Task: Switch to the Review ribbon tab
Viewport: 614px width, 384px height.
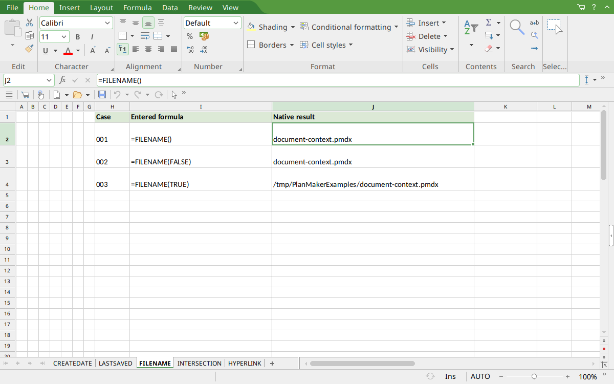Action: (x=200, y=8)
